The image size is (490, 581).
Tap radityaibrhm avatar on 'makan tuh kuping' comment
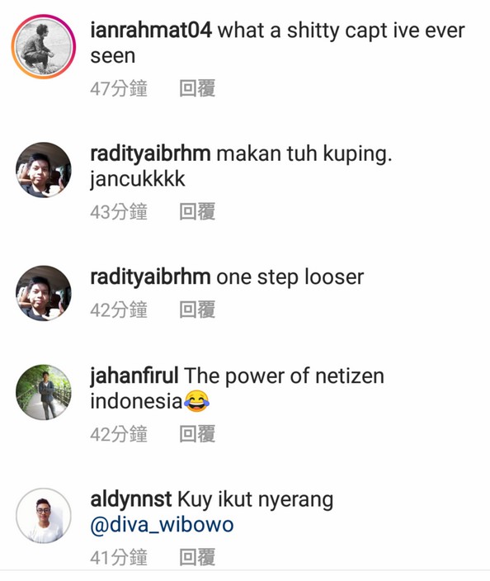(x=44, y=170)
